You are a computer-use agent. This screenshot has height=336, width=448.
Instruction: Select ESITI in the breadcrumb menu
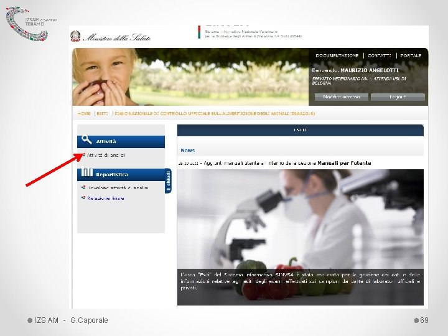pos(102,113)
